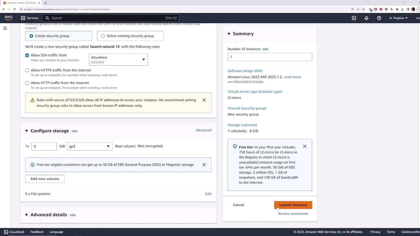Screen dimensions: 420x236
Task: Open the help question mark menu
Action: pos(379,18)
